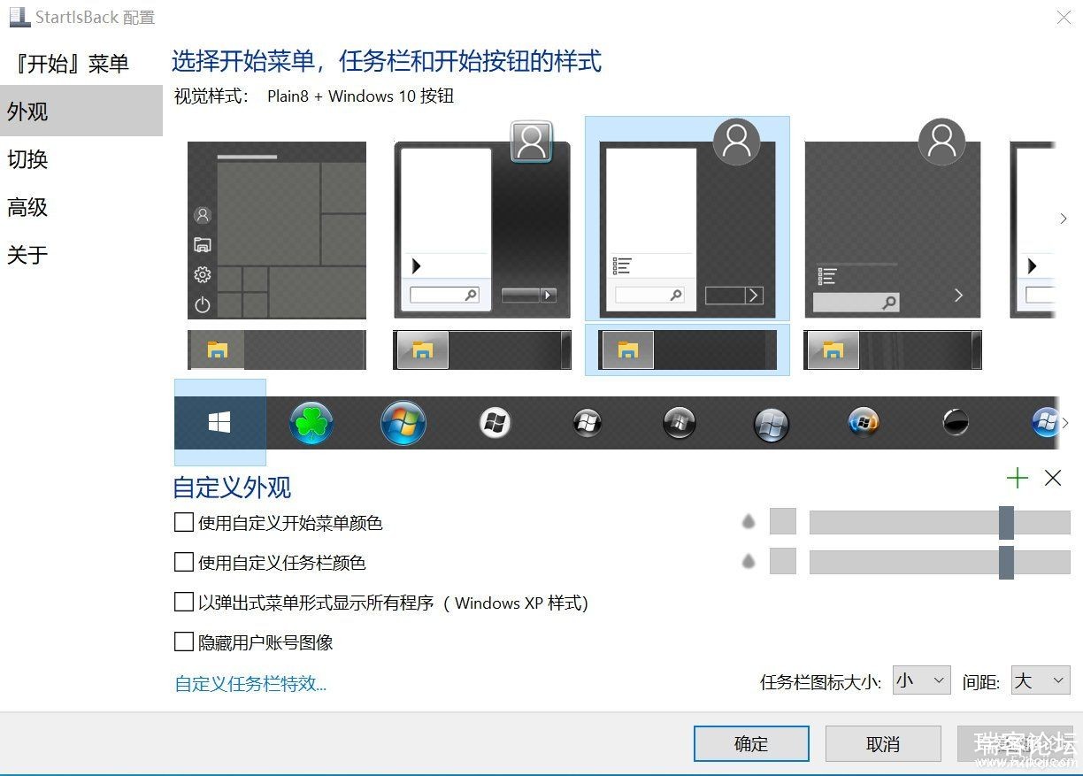This screenshot has width=1083, height=776.
Task: Click the start menu opacity slider handle
Action: pyautogui.click(x=1006, y=522)
